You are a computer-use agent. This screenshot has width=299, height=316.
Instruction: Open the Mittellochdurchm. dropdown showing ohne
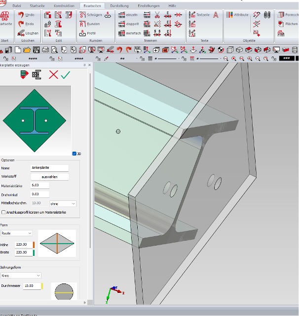point(63,203)
